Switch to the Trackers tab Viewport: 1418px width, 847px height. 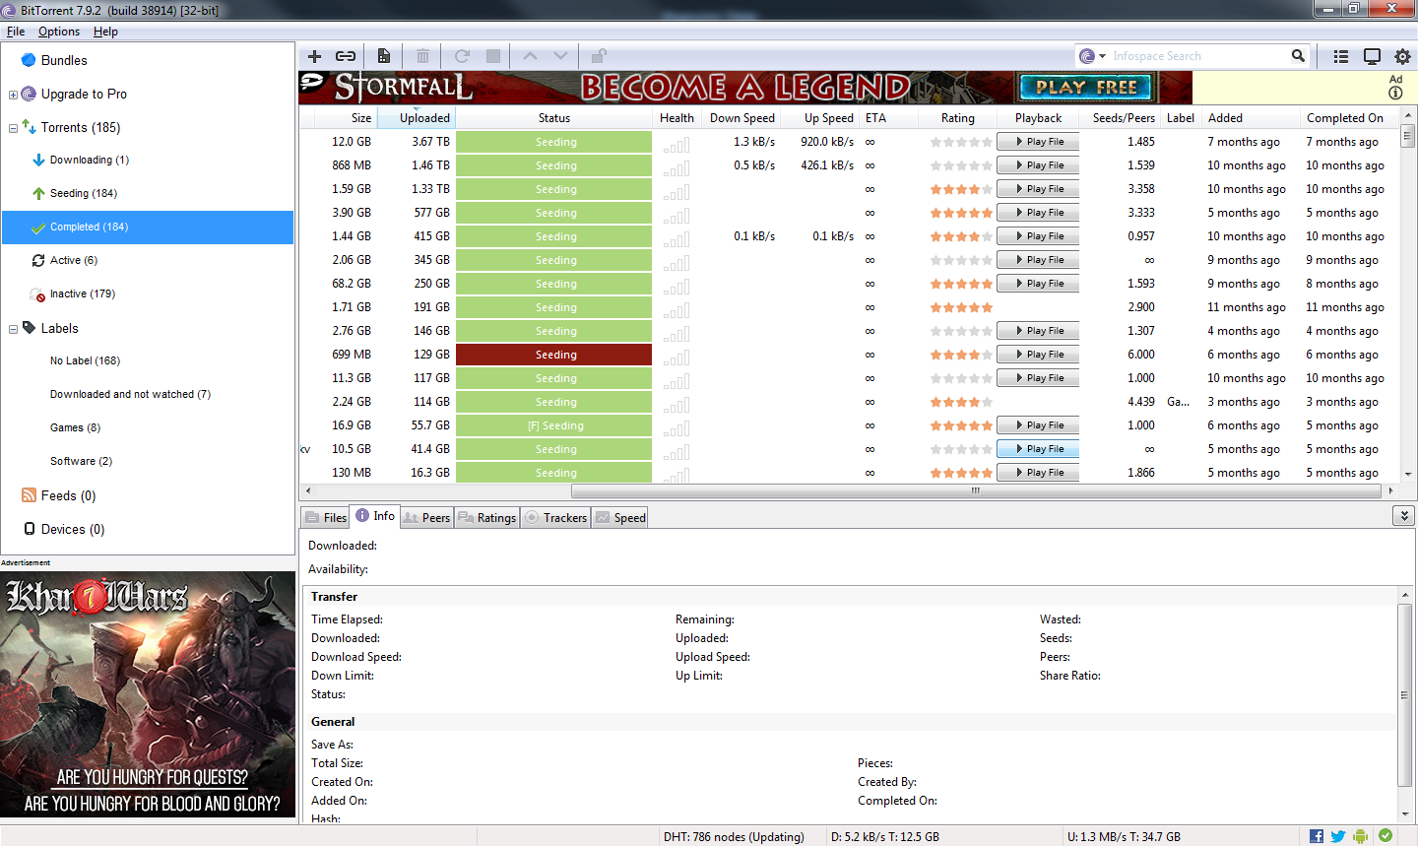(x=555, y=517)
